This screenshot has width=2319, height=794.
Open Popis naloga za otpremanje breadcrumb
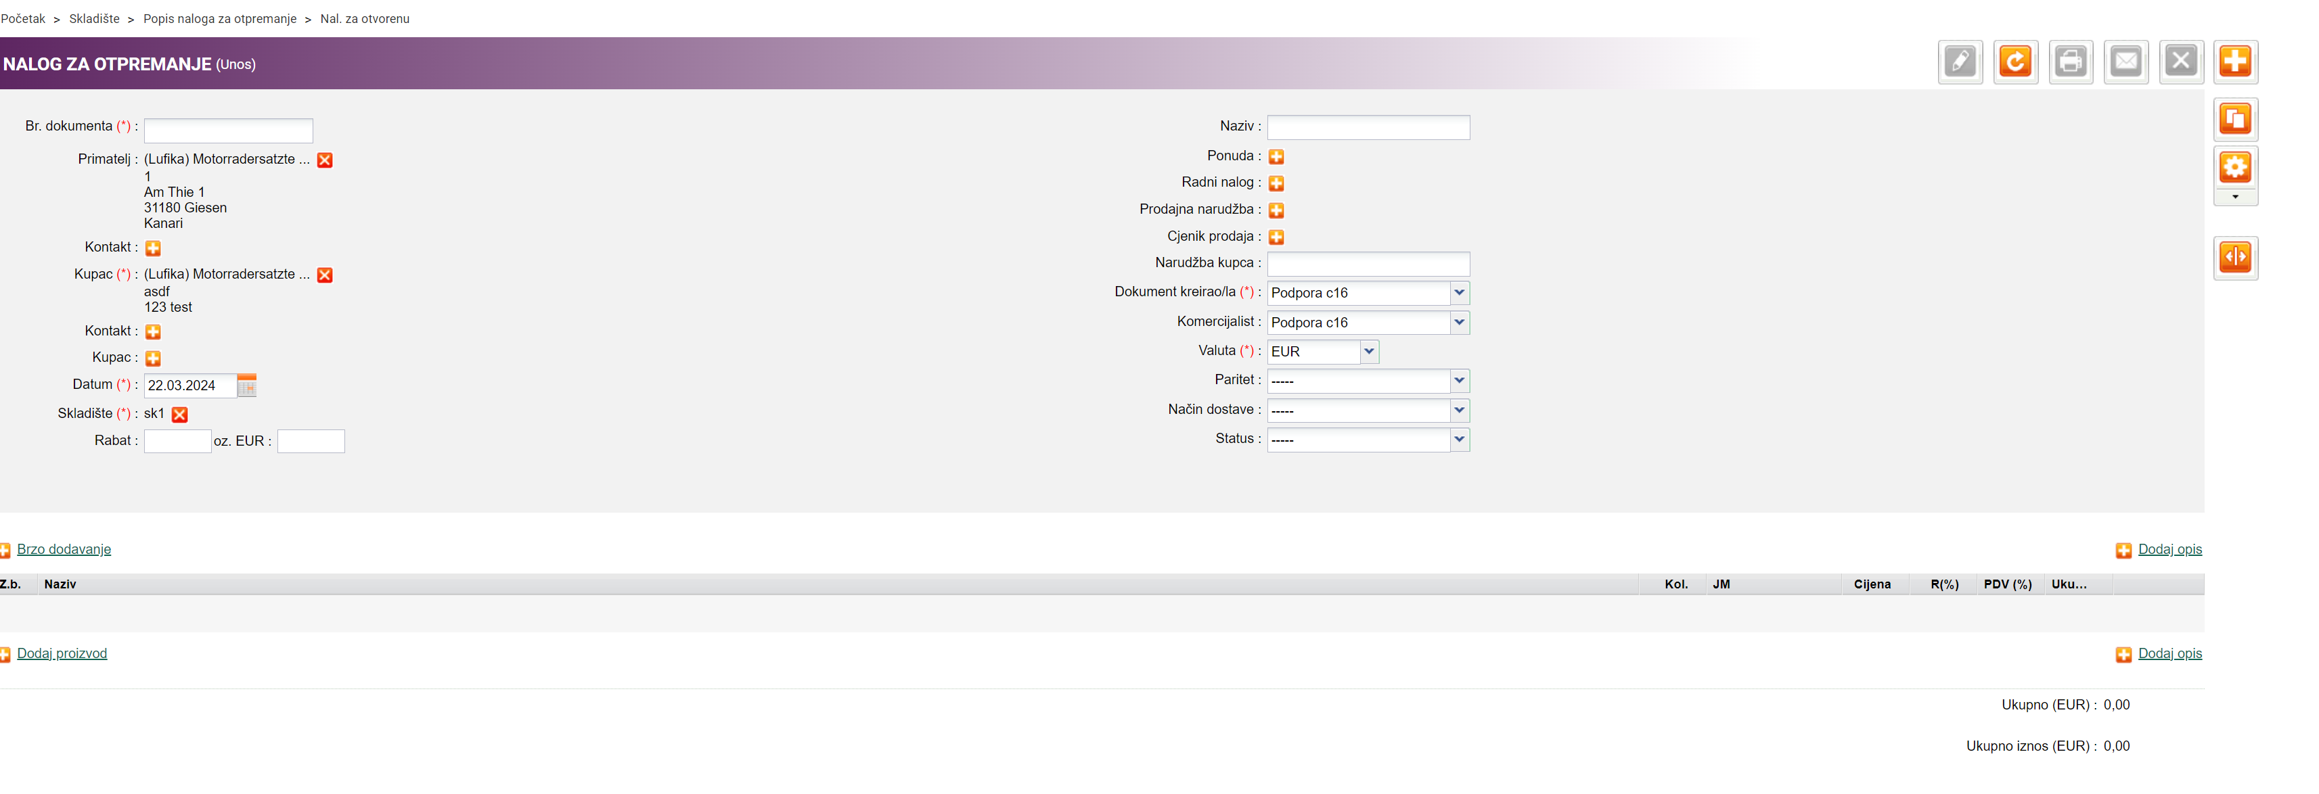pos(220,19)
